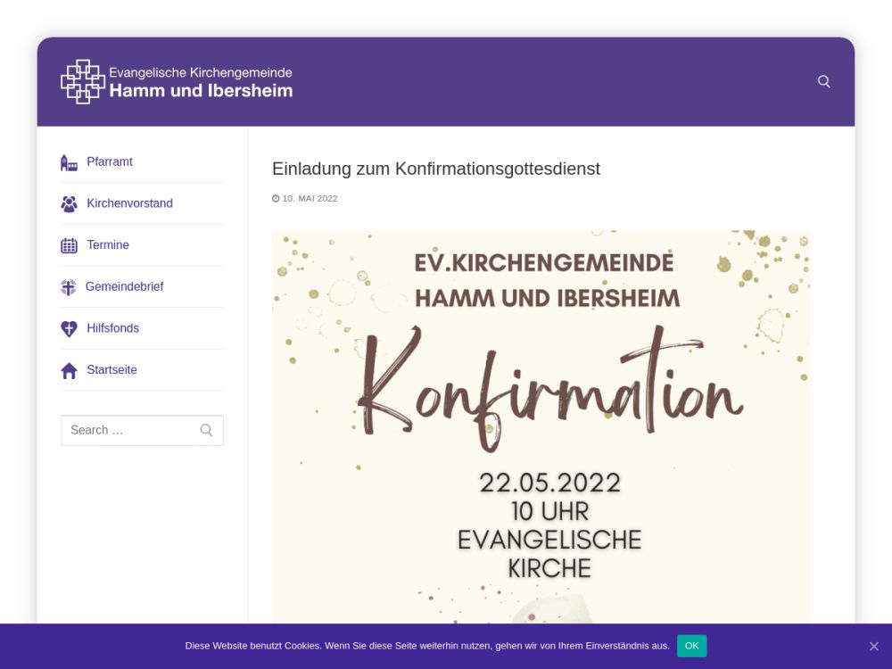892x669 pixels.
Task: Open the header search magnifier icon
Action: click(824, 81)
